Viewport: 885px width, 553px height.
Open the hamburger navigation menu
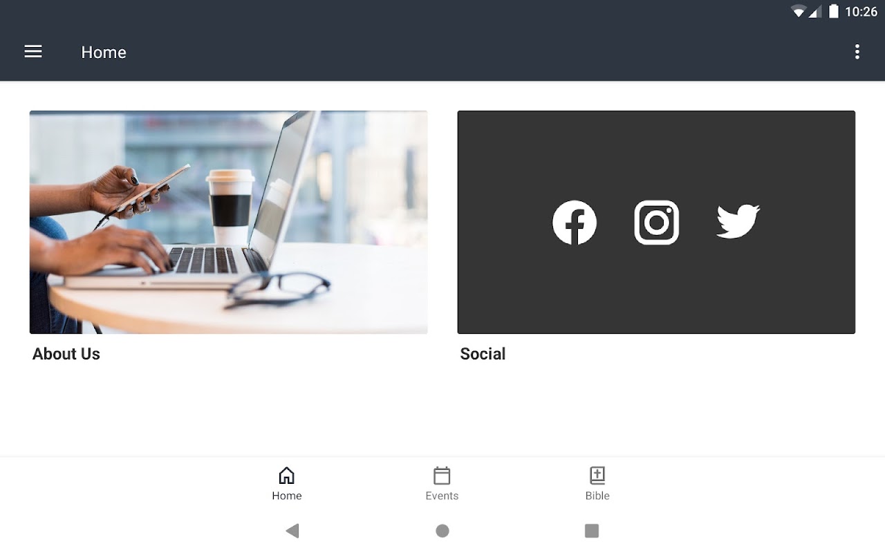(x=33, y=52)
